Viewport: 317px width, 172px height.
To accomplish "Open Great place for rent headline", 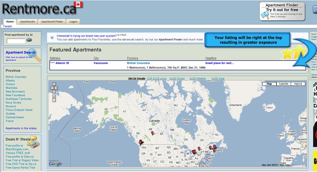I will 219,63.
